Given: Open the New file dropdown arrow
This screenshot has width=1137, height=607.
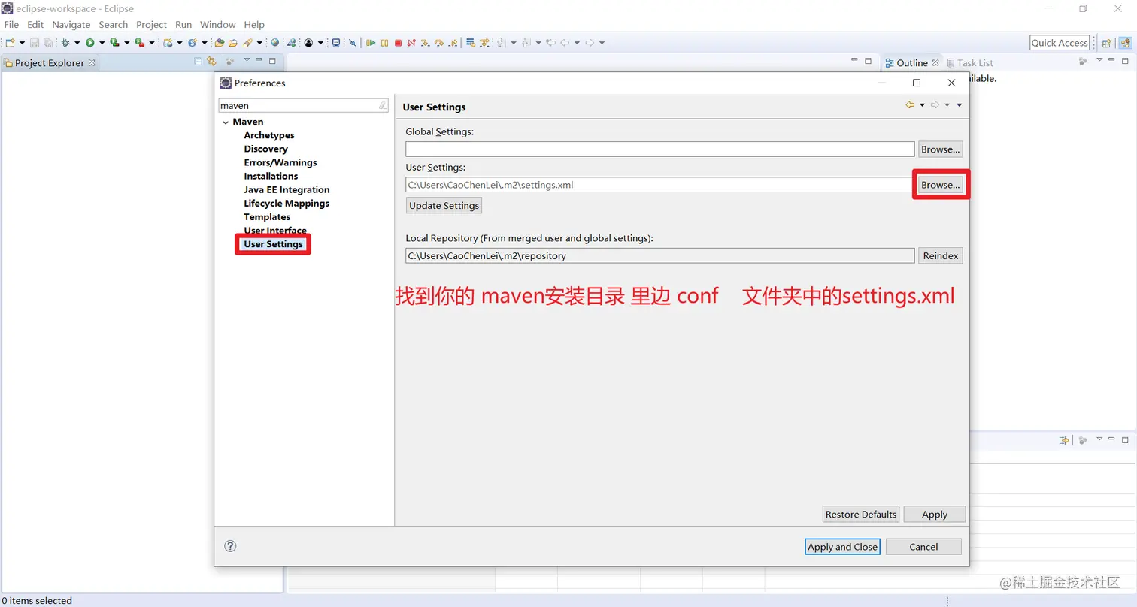Looking at the screenshot, I should coord(22,43).
